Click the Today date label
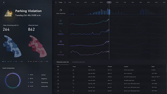This screenshot has width=167, height=94. pyautogui.click(x=60, y=2)
